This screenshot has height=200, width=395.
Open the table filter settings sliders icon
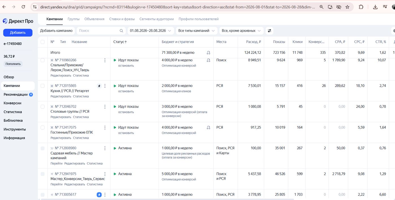[269, 31]
